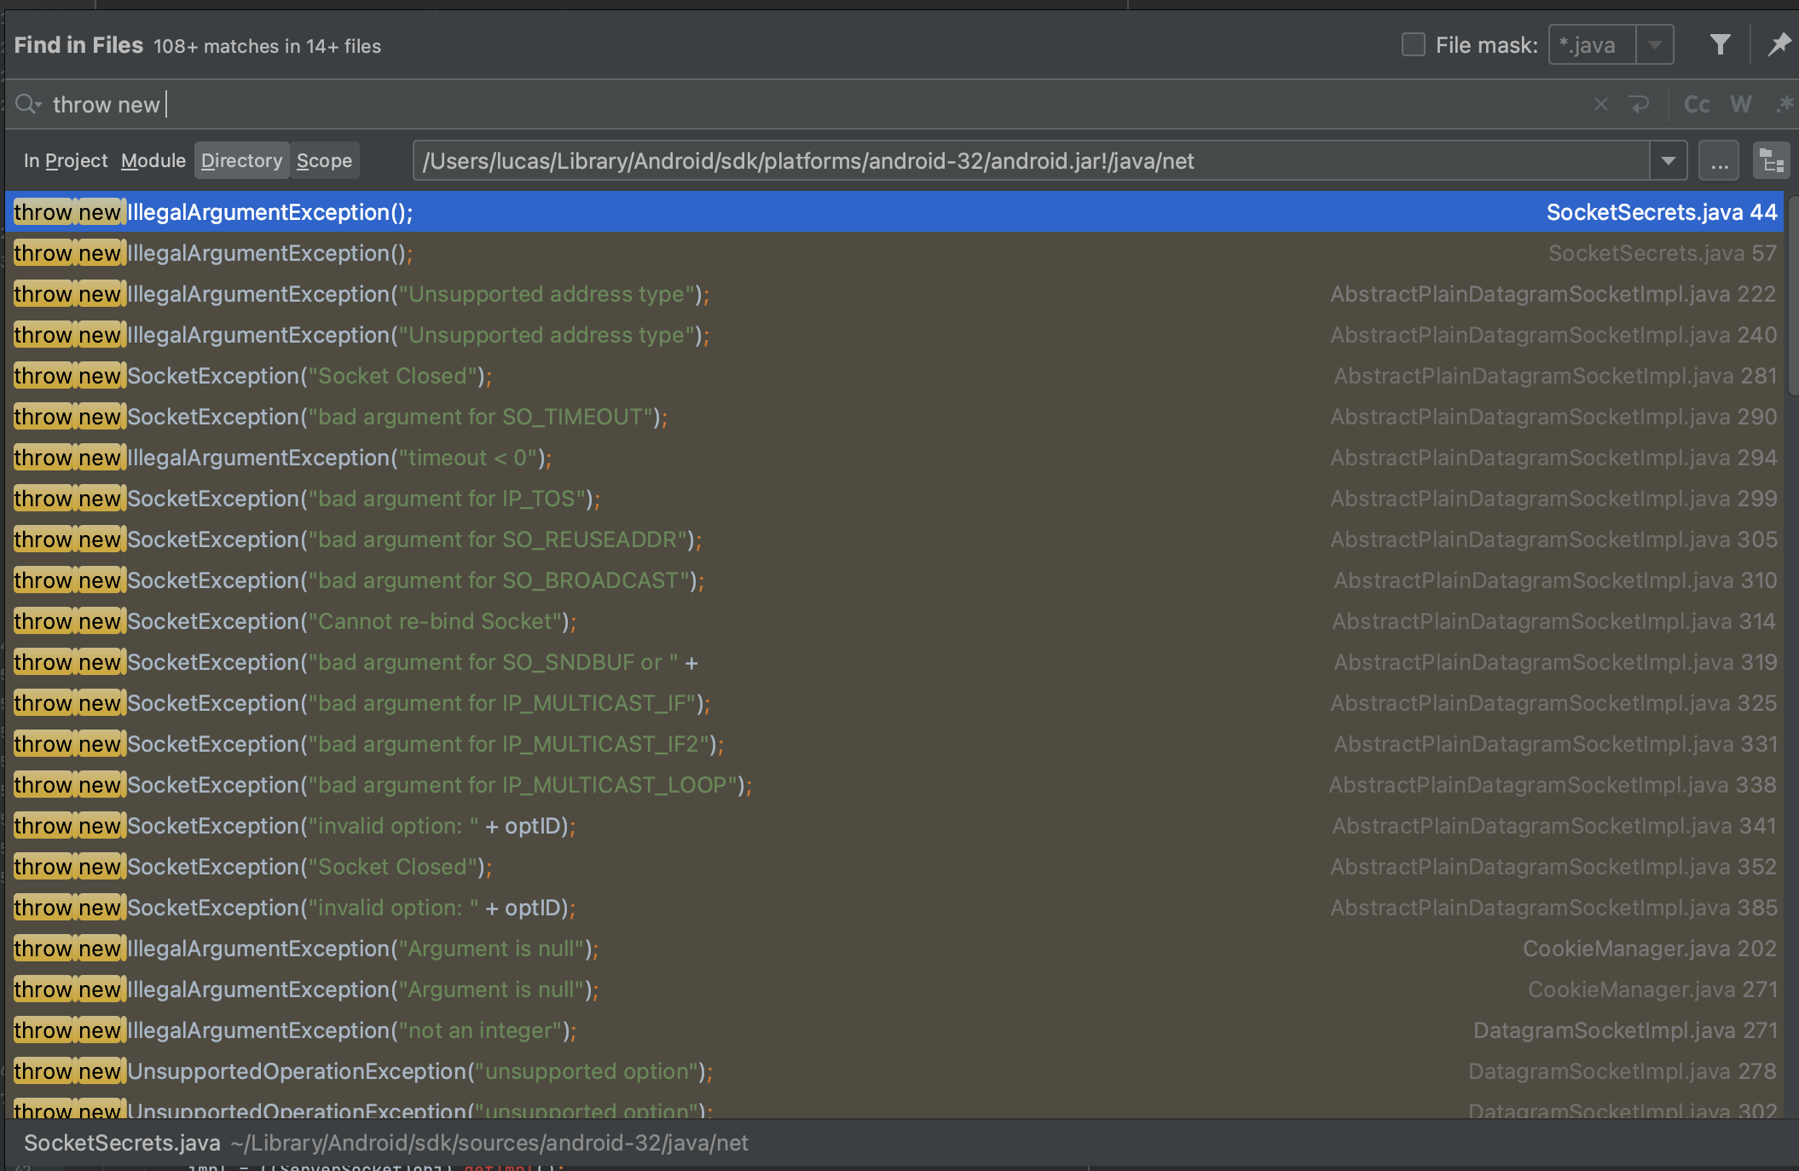Screen dimensions: 1799x1171
Task: Clear the search text with X icon
Action: [x=1600, y=105]
